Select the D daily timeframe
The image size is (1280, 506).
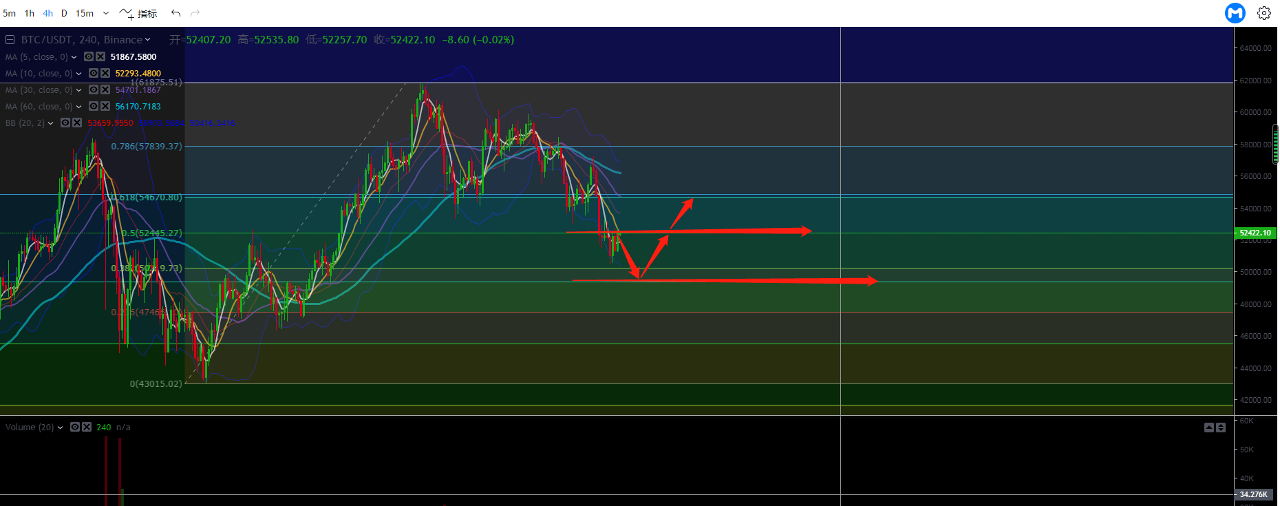click(64, 13)
